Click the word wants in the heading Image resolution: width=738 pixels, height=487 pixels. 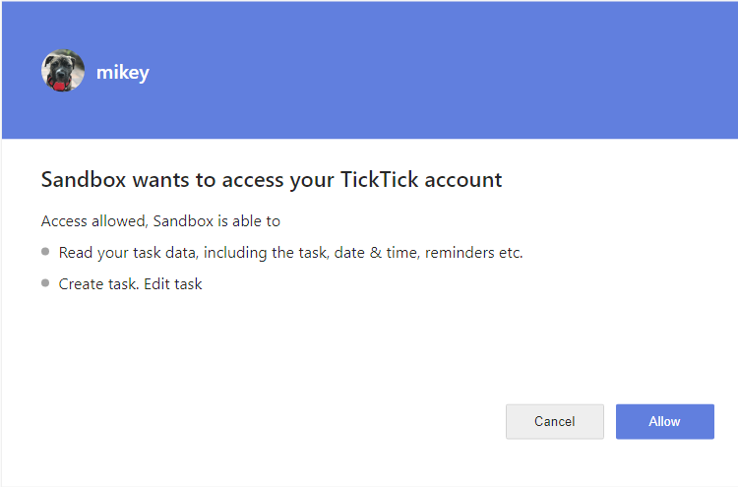coord(161,180)
